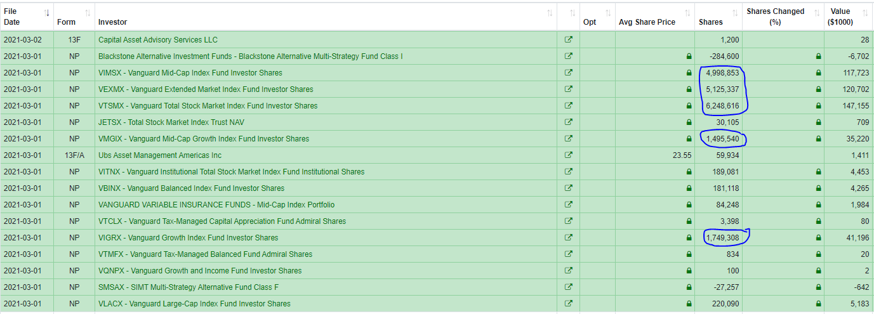
Task: Click lock icon in Blackstone Shares Changed column
Action: [x=818, y=56]
